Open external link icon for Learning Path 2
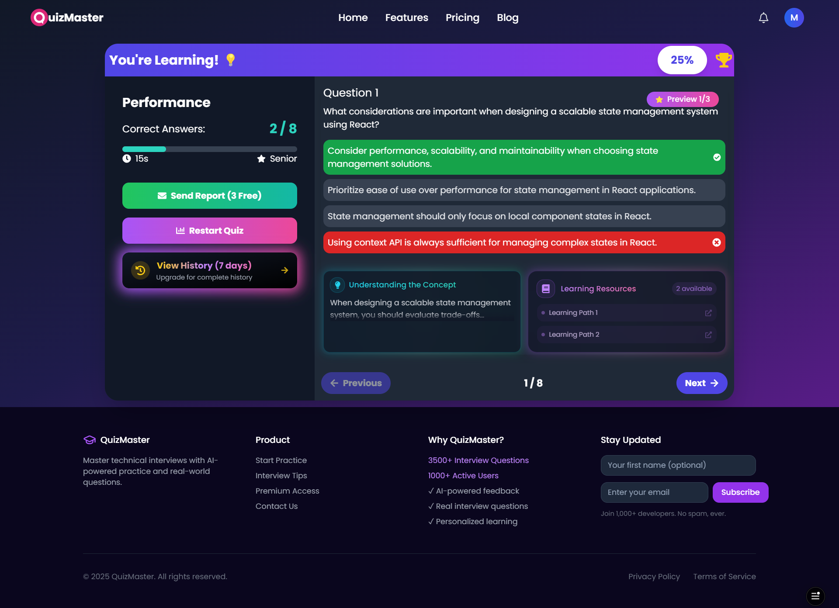Viewport: 839px width, 608px height. (708, 335)
